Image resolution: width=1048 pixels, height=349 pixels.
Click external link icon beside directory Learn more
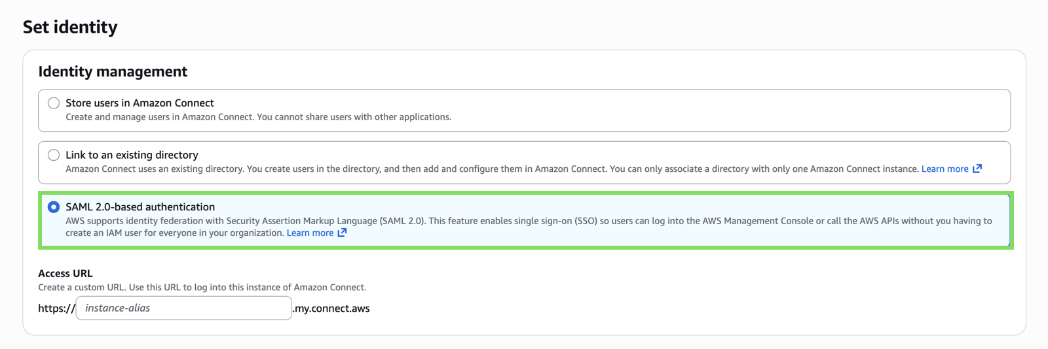click(x=977, y=169)
